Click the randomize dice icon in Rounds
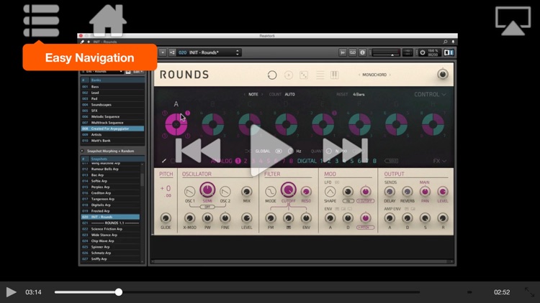 point(304,75)
